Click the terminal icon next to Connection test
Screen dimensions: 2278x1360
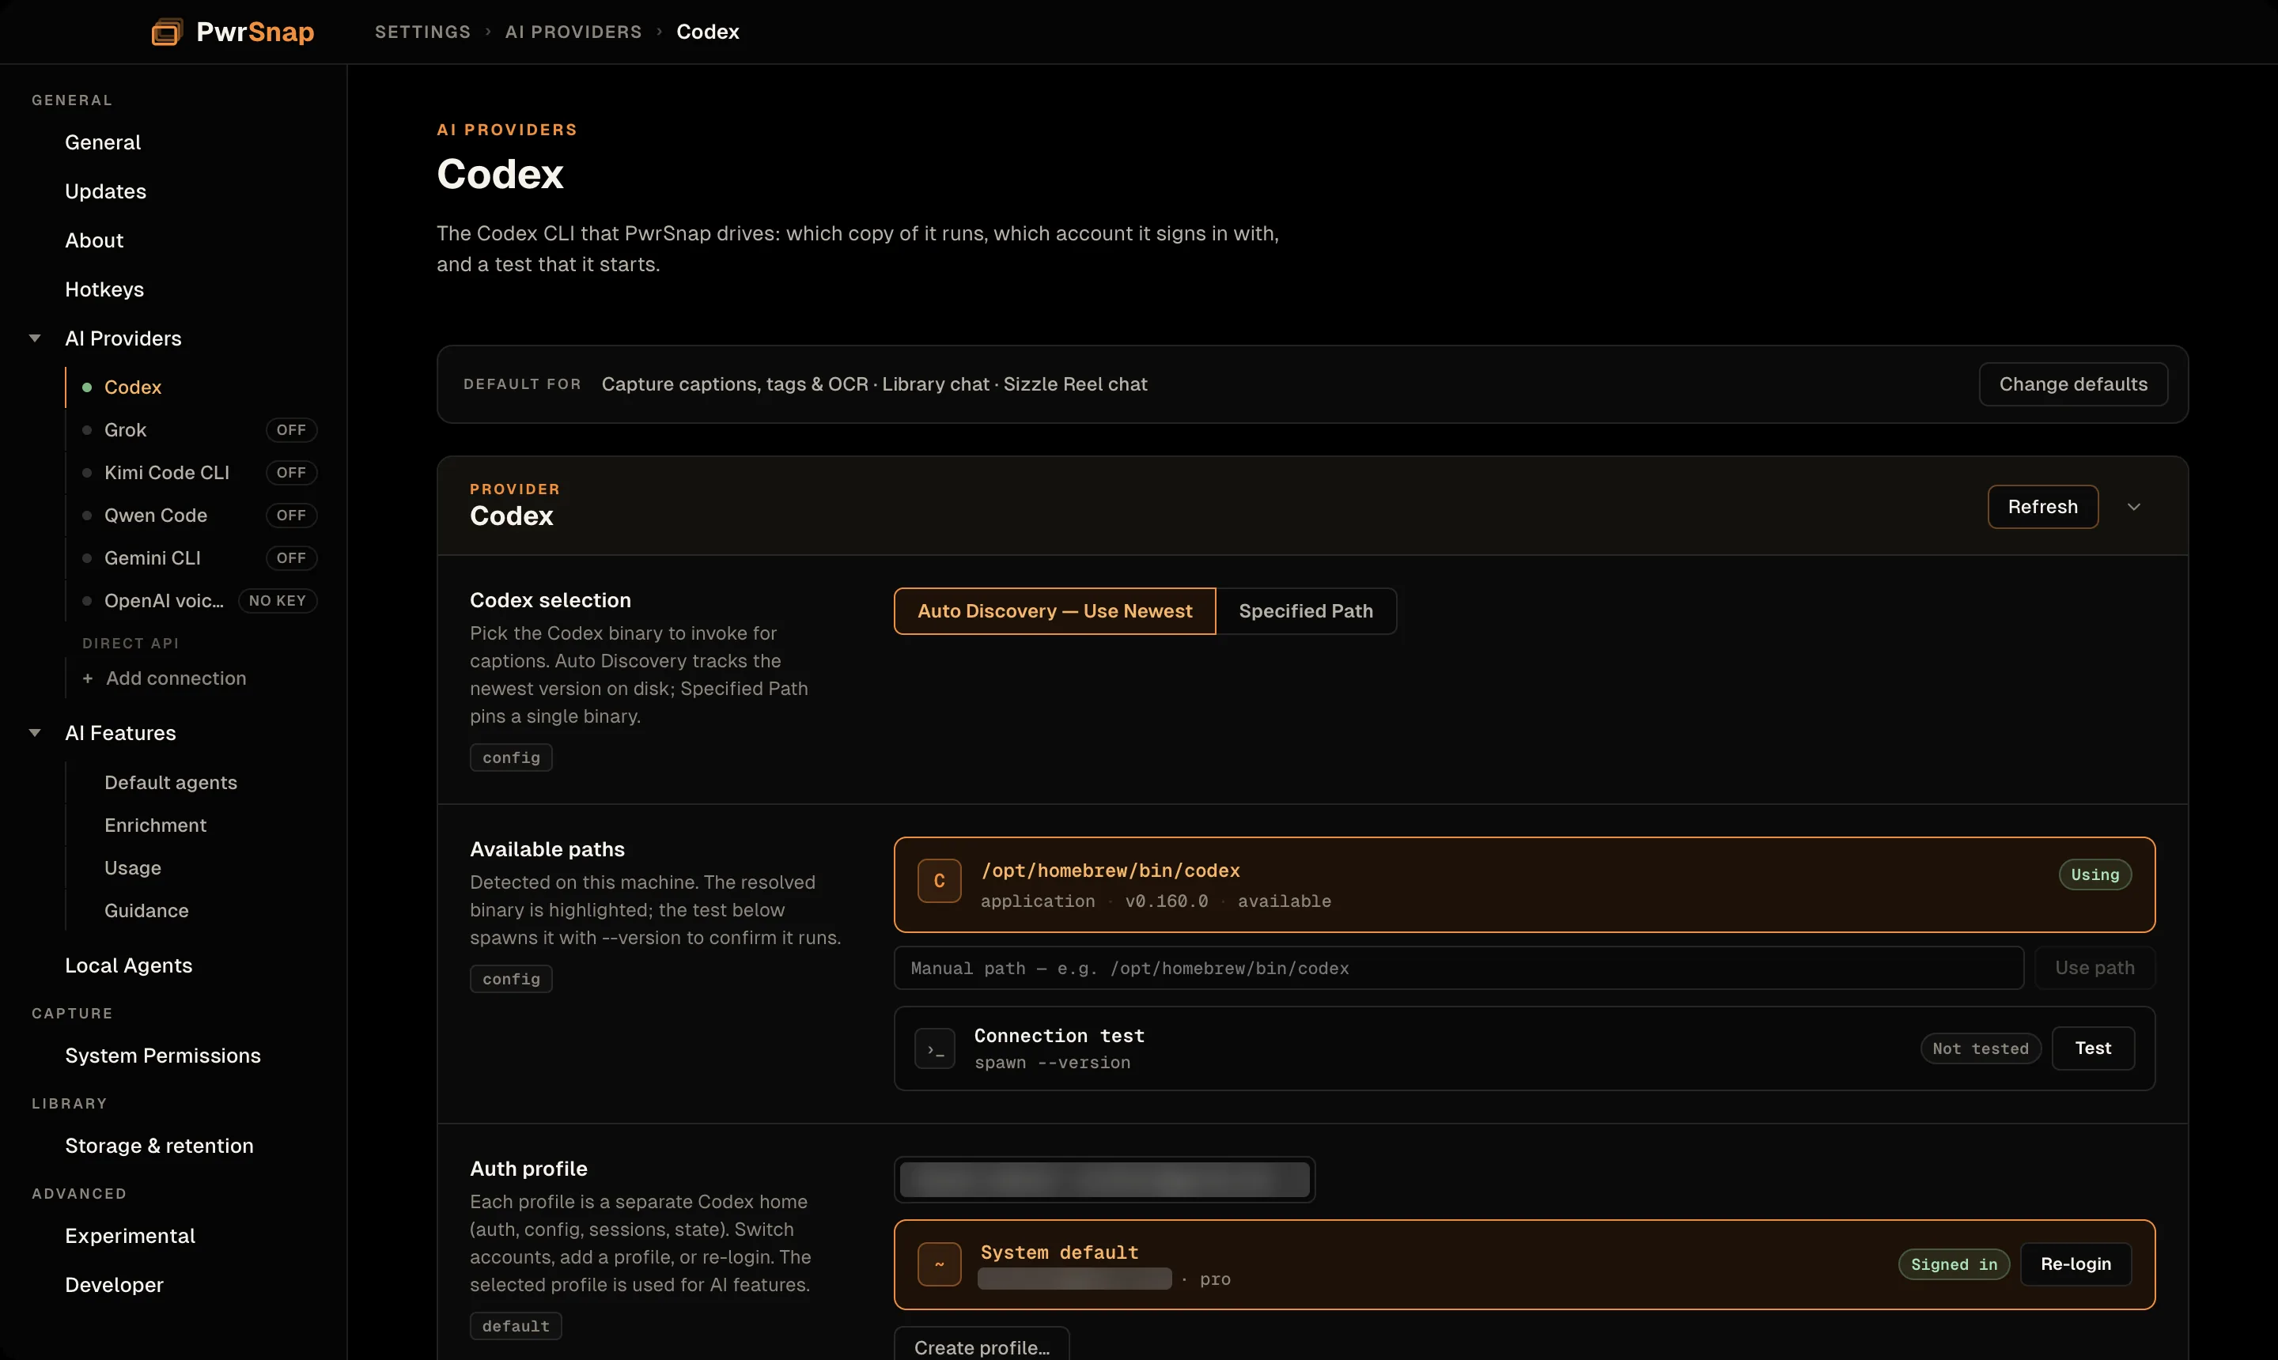pyautogui.click(x=935, y=1048)
